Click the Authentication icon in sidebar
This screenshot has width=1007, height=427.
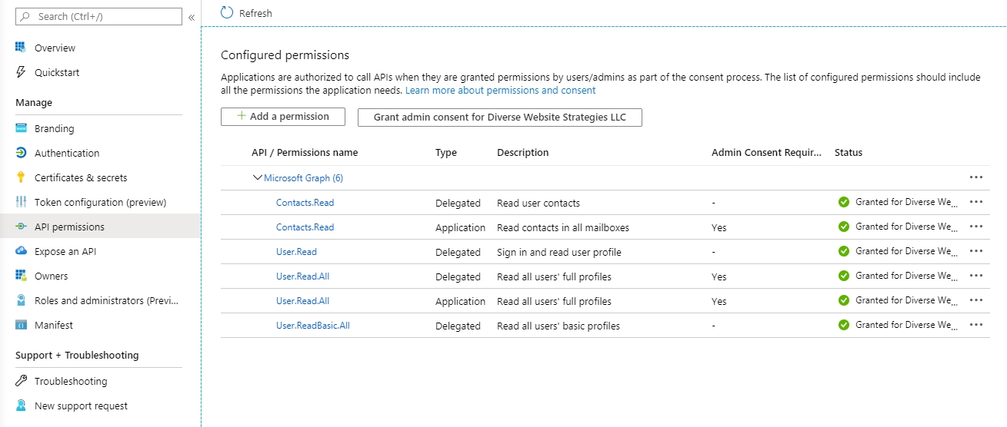coord(21,153)
